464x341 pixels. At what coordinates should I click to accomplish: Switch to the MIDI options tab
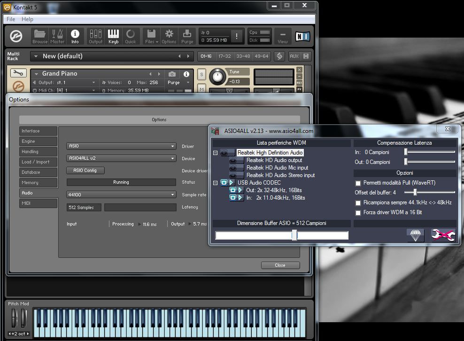tap(38, 203)
